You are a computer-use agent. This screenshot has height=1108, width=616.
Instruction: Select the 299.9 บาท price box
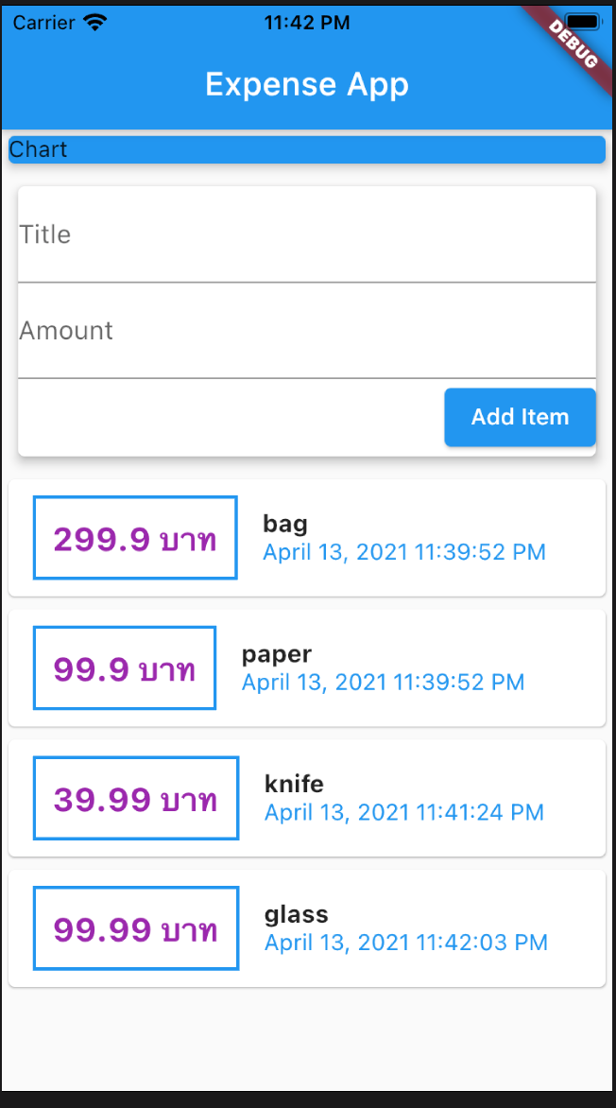pos(135,538)
